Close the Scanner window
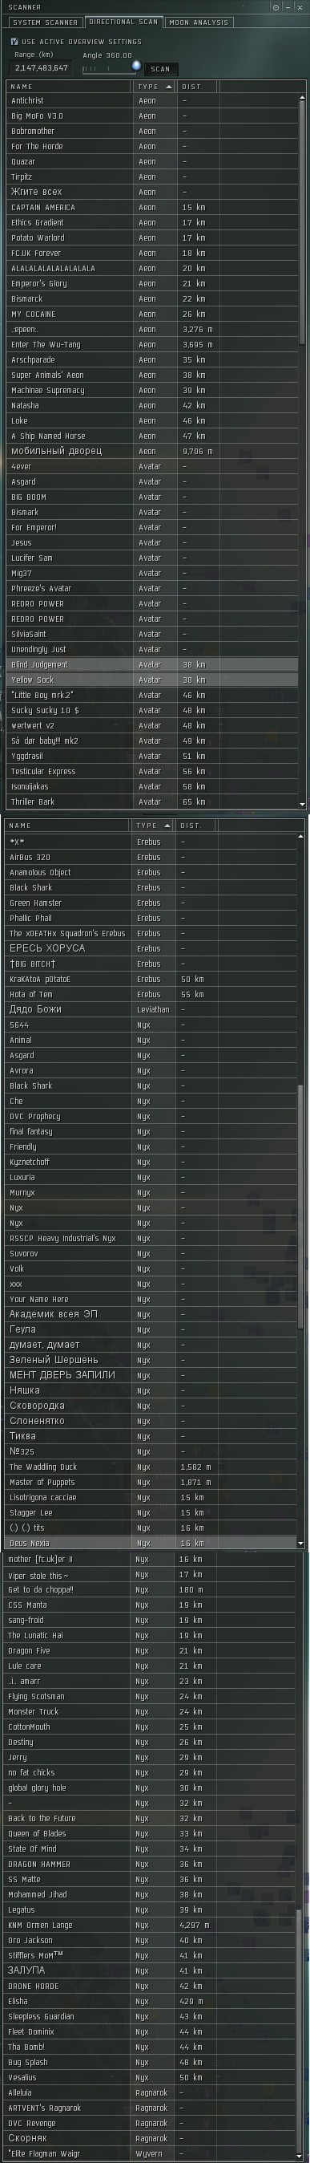The height and width of the screenshot is (2163, 310). pos(300,6)
